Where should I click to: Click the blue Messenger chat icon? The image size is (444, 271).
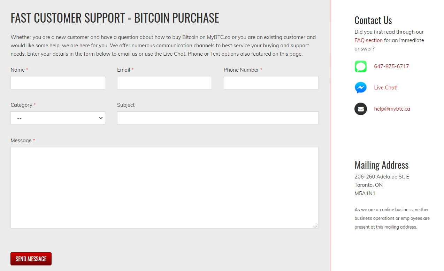point(361,88)
